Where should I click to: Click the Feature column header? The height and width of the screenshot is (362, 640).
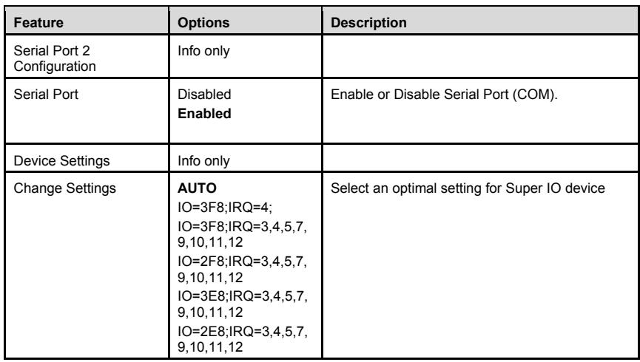(x=38, y=22)
